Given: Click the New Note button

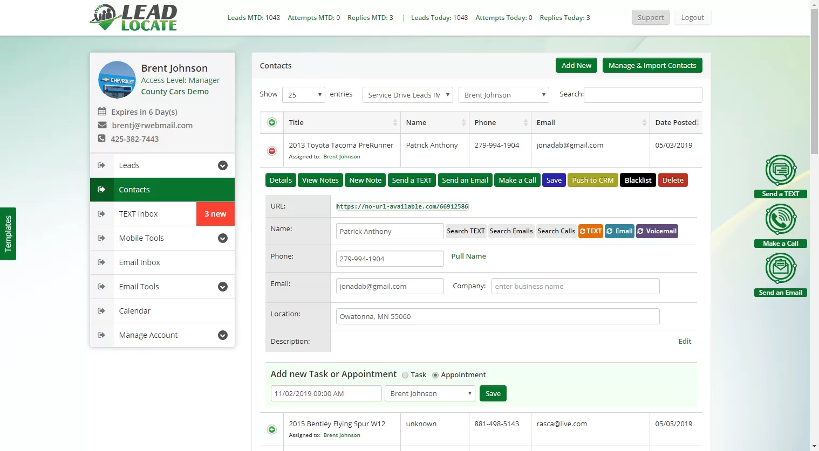Looking at the screenshot, I should (365, 180).
